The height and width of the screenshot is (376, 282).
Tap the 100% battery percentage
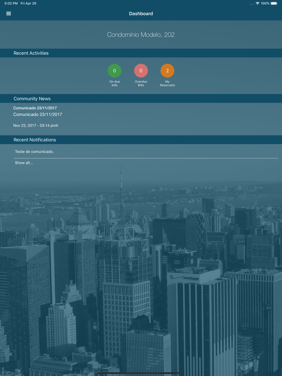coord(265,3)
